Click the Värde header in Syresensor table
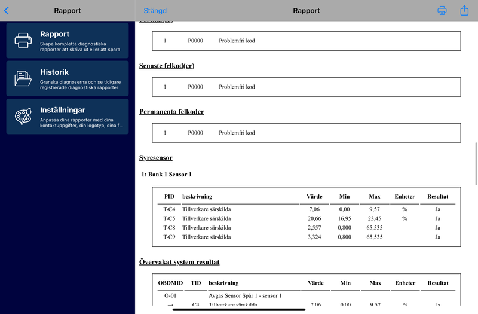Image resolution: width=478 pixels, height=314 pixels. 314,197
